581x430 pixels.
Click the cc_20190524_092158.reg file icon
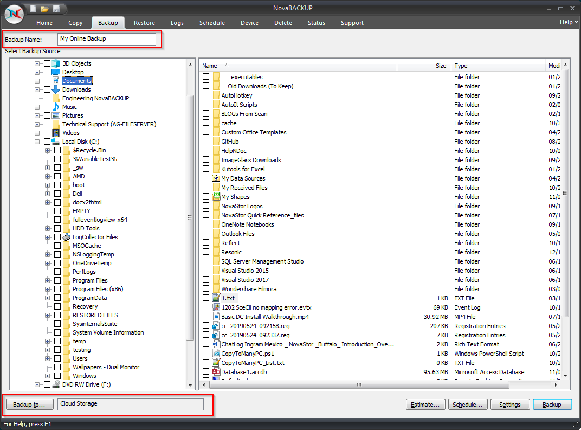click(216, 326)
